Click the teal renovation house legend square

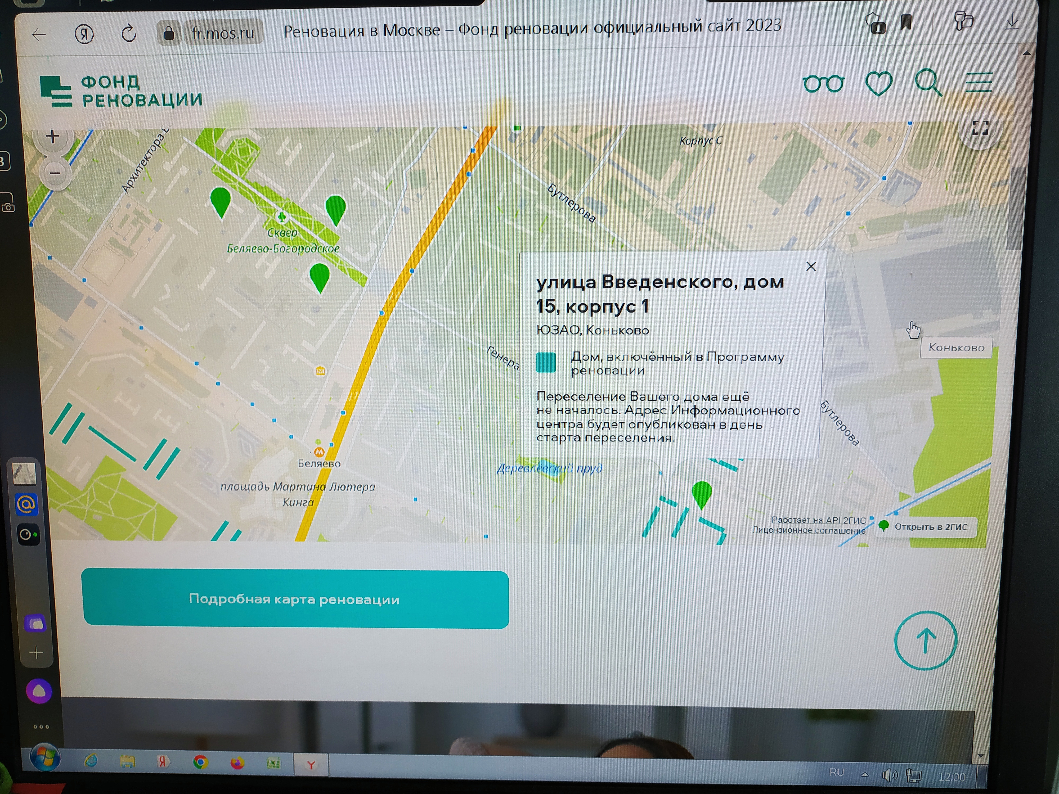(546, 362)
